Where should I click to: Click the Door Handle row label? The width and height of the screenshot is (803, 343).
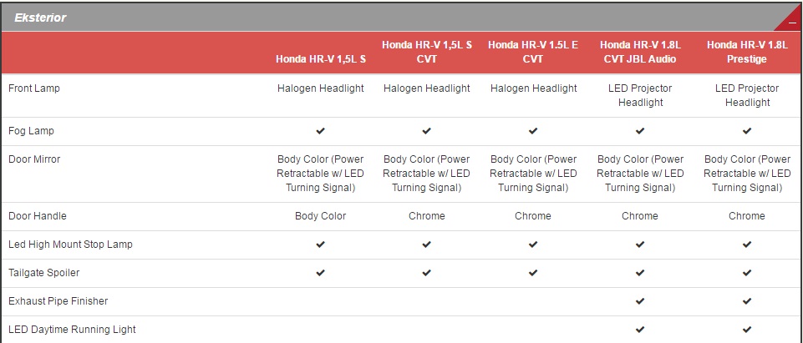point(37,216)
